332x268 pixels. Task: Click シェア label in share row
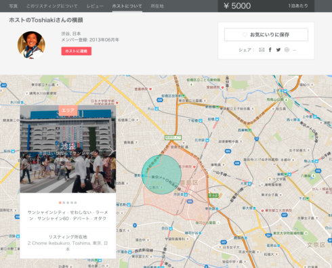coord(246,50)
